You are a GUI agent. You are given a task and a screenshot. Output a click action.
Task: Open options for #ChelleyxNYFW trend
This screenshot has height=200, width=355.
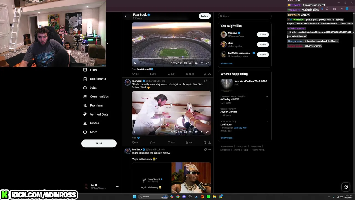pos(267,97)
